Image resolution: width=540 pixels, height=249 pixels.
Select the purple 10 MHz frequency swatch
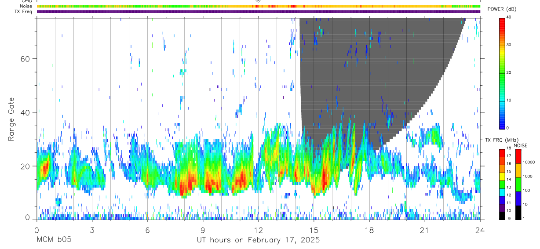click(x=502, y=208)
